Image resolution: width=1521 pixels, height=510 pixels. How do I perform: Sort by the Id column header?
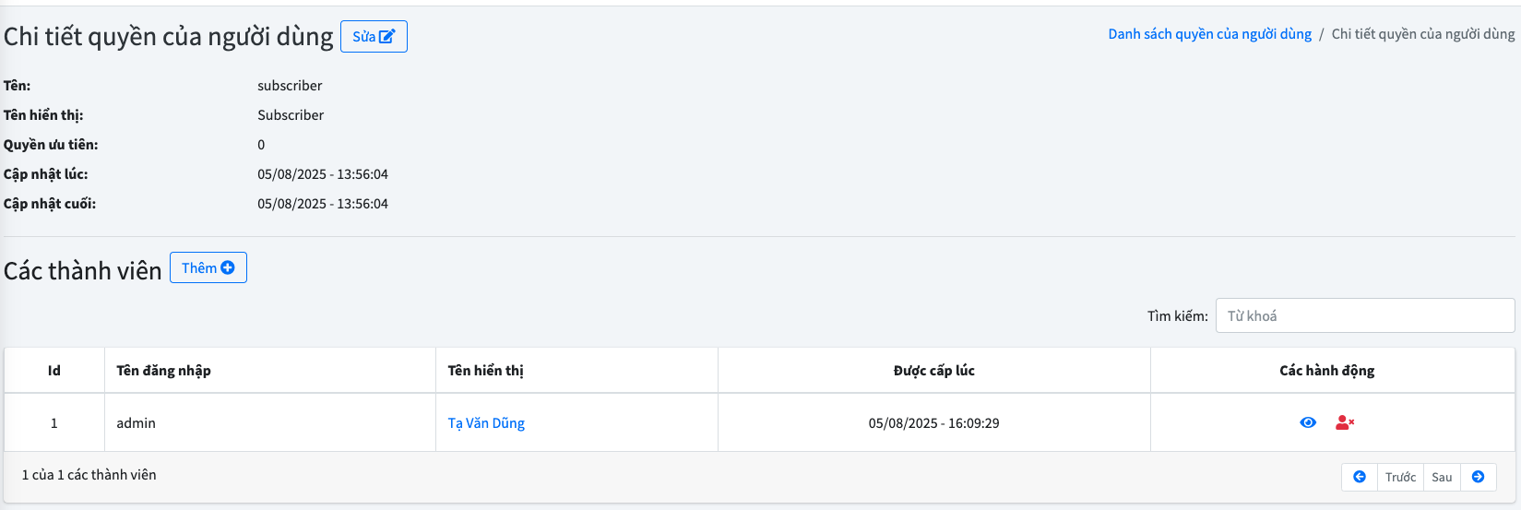(54, 371)
